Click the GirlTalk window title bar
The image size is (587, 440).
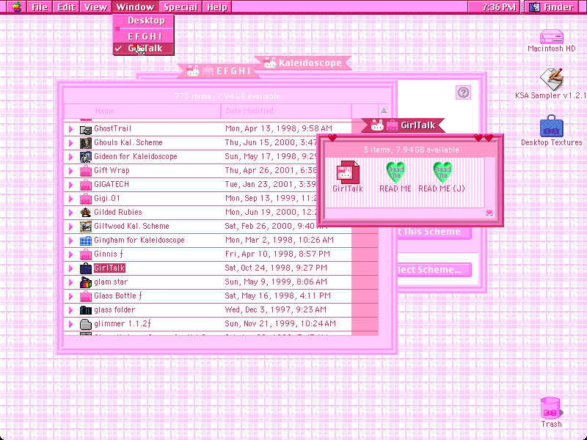coord(404,125)
